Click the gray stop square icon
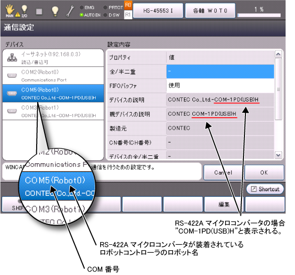Image resolution: width=295 pixels, height=275 pixels. click(39, 11)
